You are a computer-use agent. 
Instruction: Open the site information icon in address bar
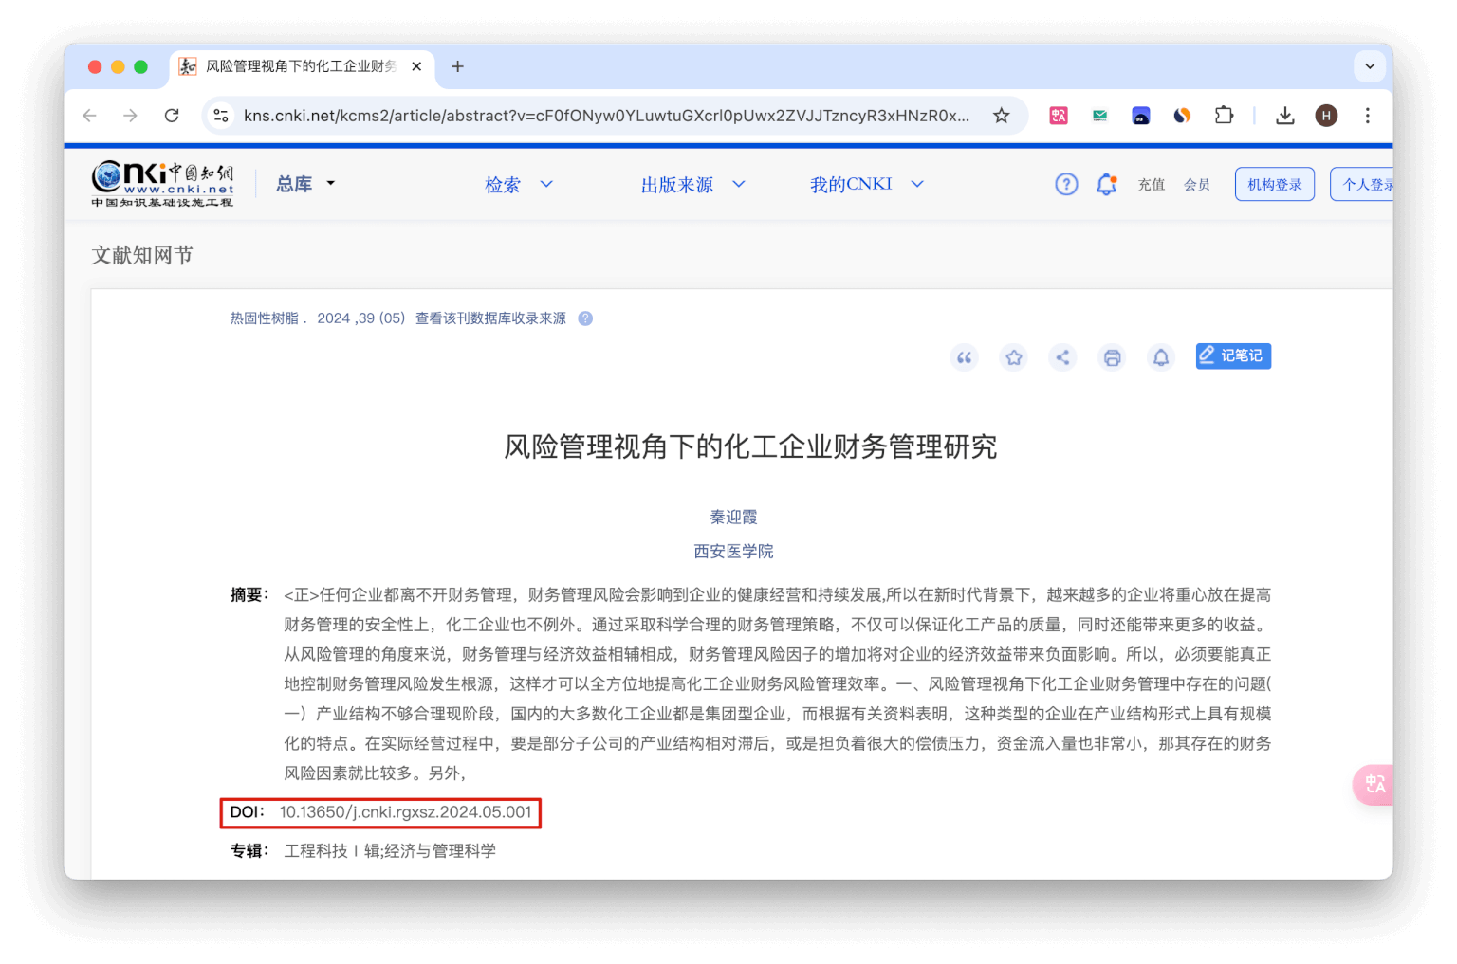pos(221,116)
